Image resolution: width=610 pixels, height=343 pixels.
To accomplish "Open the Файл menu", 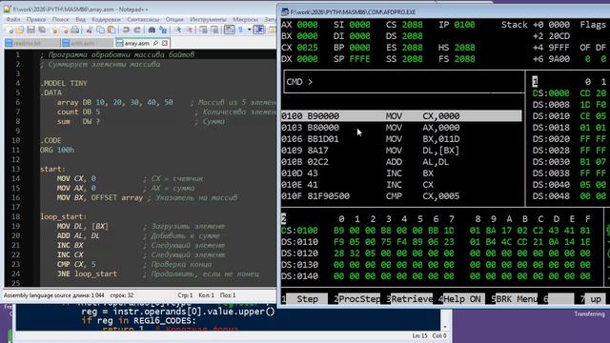I will pyautogui.click(x=13, y=19).
